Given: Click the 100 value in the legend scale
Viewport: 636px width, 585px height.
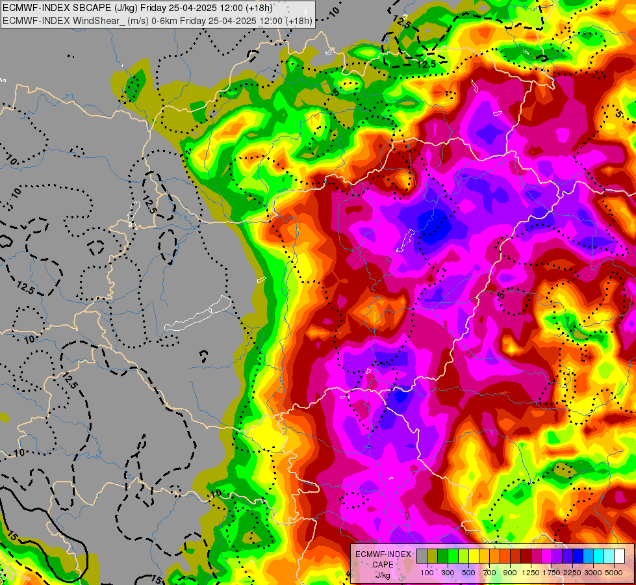Looking at the screenshot, I should (x=427, y=573).
